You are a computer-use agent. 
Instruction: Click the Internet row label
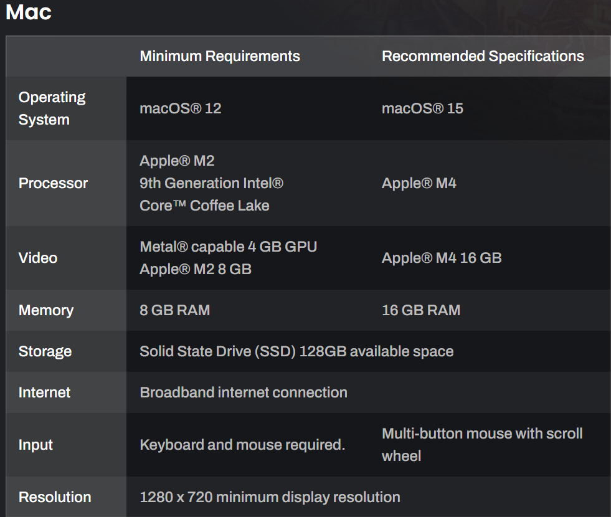44,392
